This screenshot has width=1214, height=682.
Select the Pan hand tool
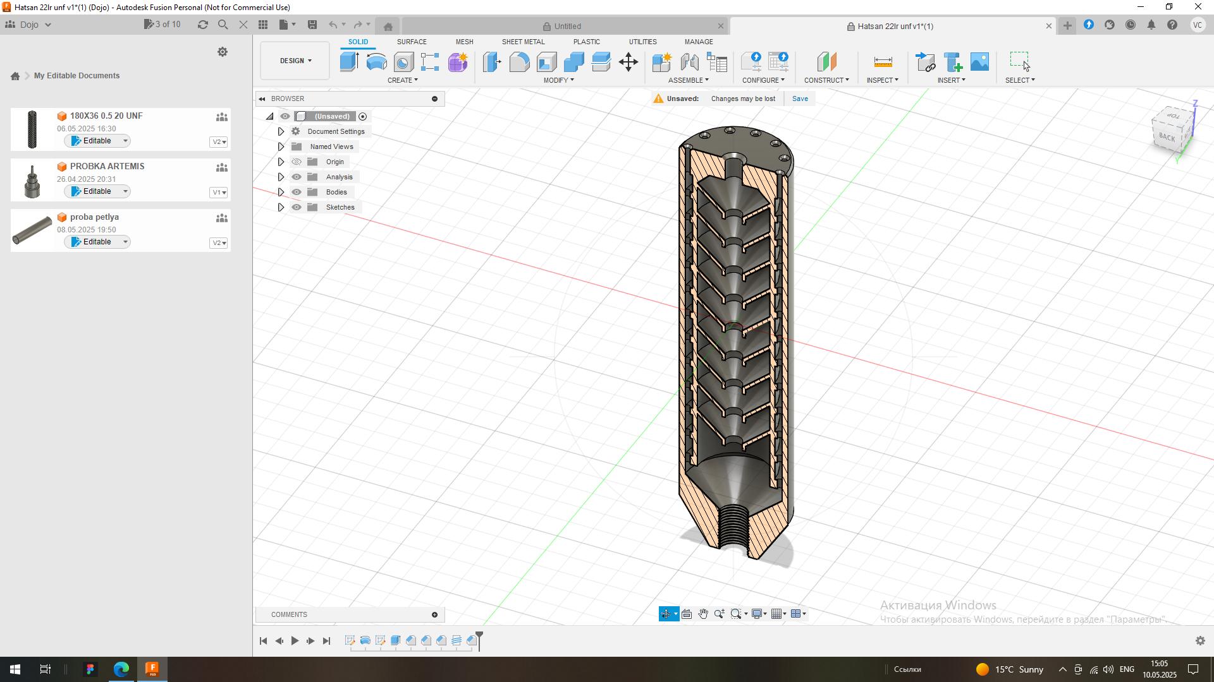tap(703, 614)
